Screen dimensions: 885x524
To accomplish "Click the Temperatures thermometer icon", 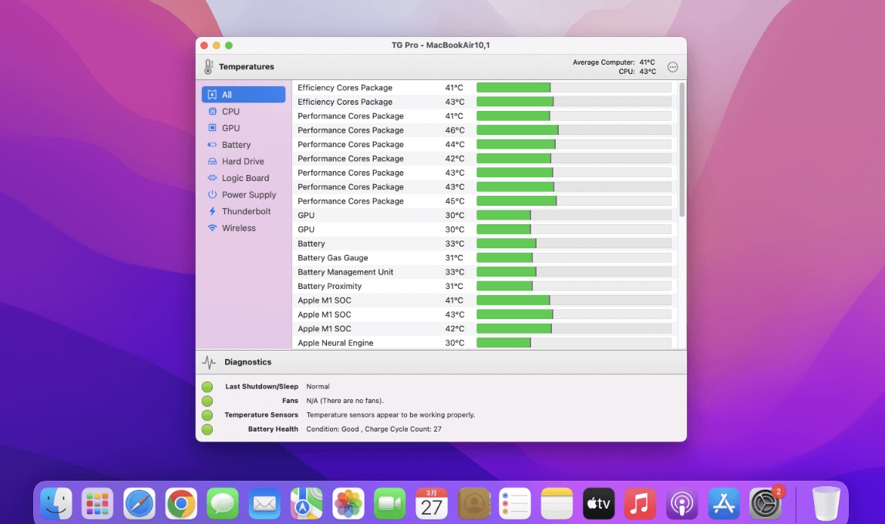I will (208, 67).
